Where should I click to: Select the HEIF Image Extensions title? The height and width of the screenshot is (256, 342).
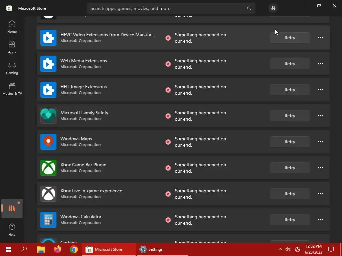pos(83,87)
